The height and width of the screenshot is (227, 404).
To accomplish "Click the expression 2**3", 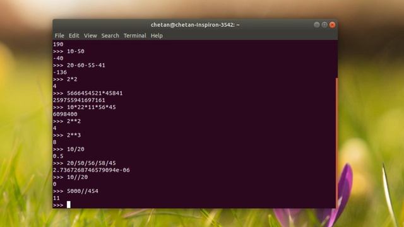I will 74,135.
